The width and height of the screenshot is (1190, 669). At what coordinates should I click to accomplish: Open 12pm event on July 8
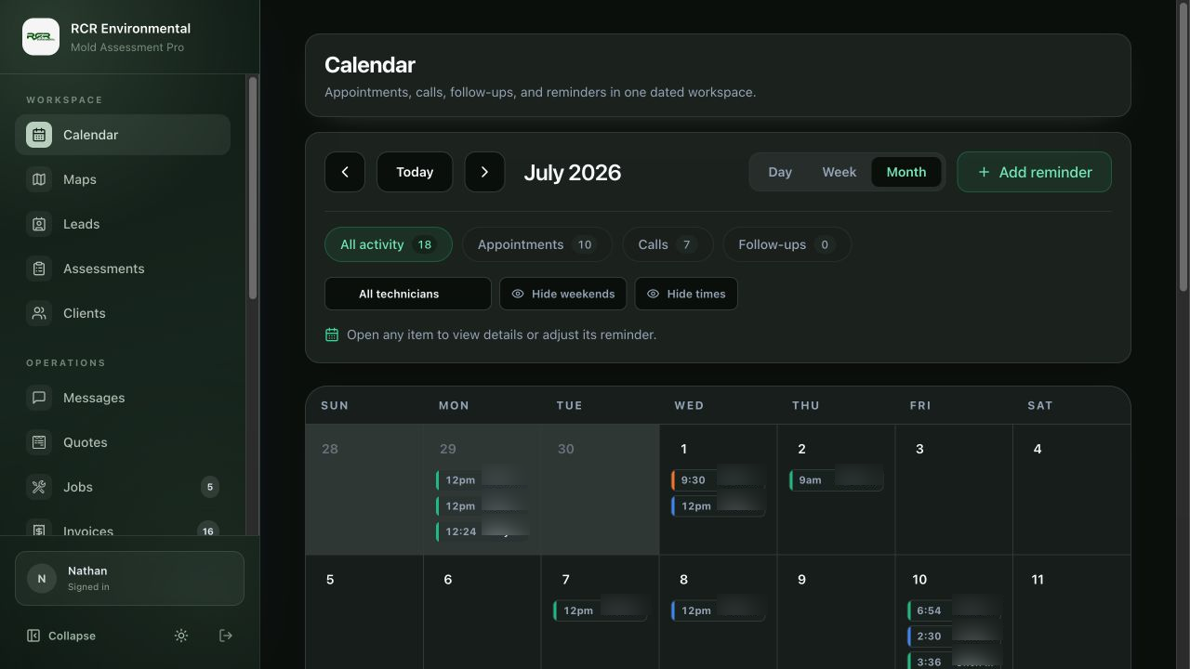pyautogui.click(x=718, y=610)
